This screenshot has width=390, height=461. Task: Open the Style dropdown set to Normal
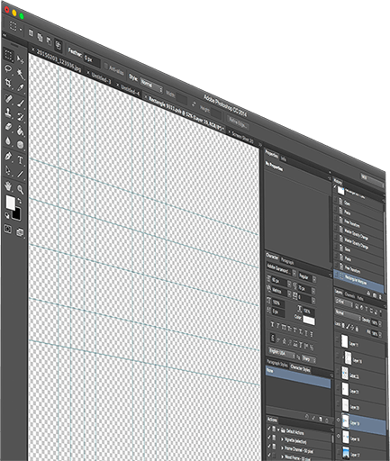151,86
